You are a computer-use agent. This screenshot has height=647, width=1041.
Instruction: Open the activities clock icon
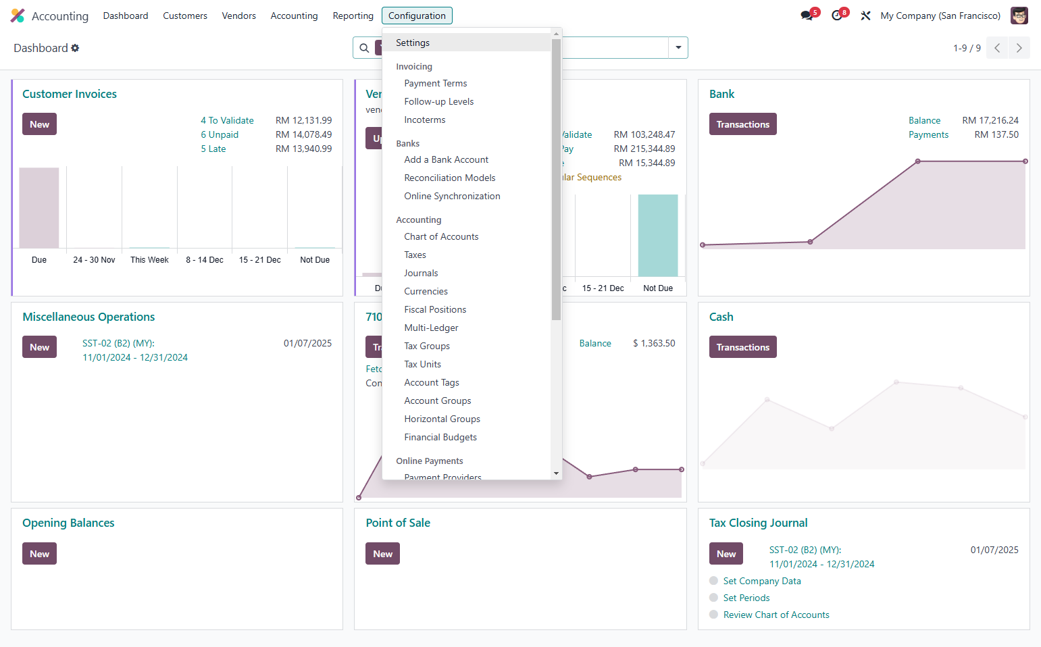point(837,16)
